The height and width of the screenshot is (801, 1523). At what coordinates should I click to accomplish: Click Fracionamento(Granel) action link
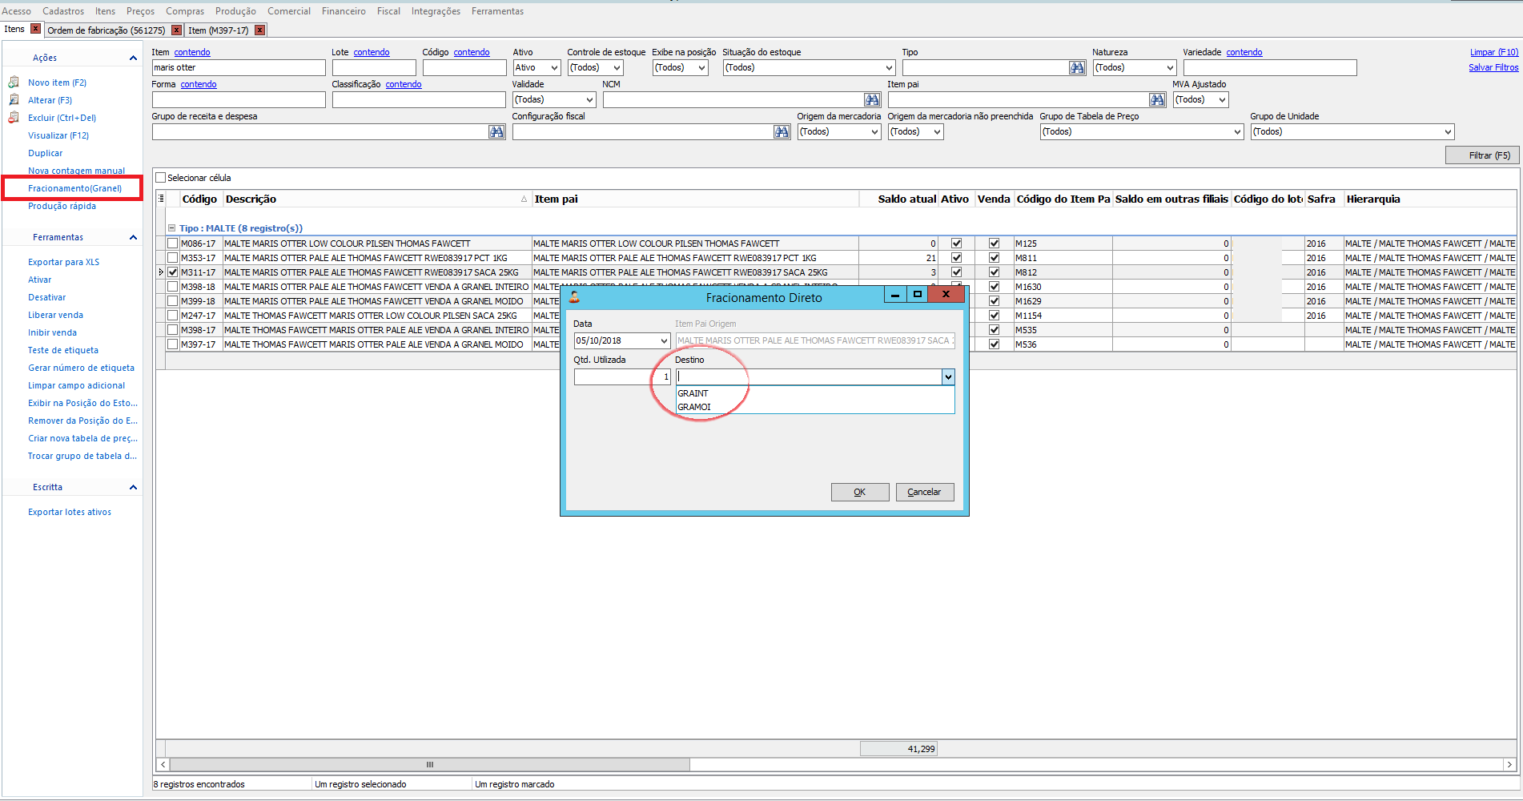pos(74,188)
